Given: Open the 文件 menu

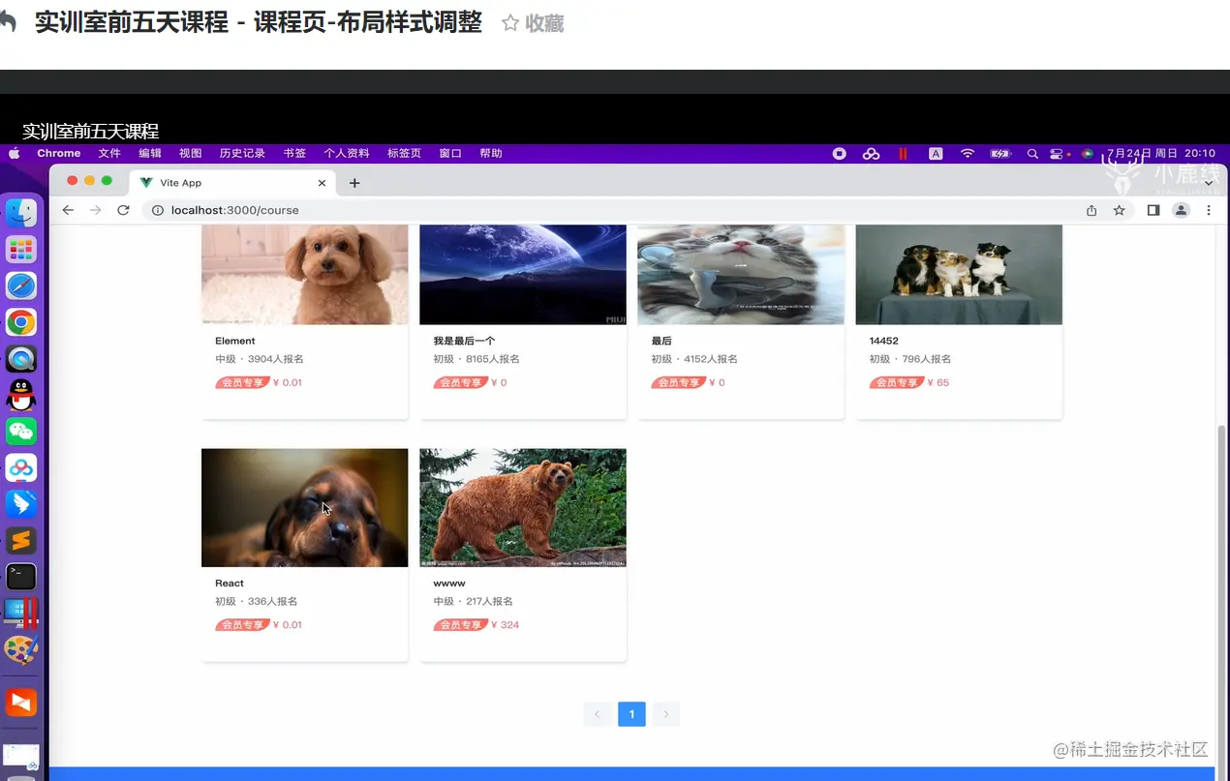Looking at the screenshot, I should point(109,153).
